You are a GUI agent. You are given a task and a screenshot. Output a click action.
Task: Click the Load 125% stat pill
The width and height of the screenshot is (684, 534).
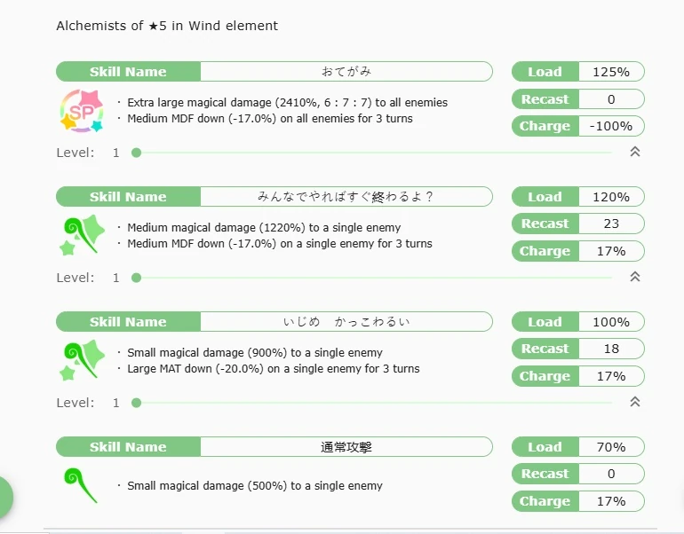577,72
